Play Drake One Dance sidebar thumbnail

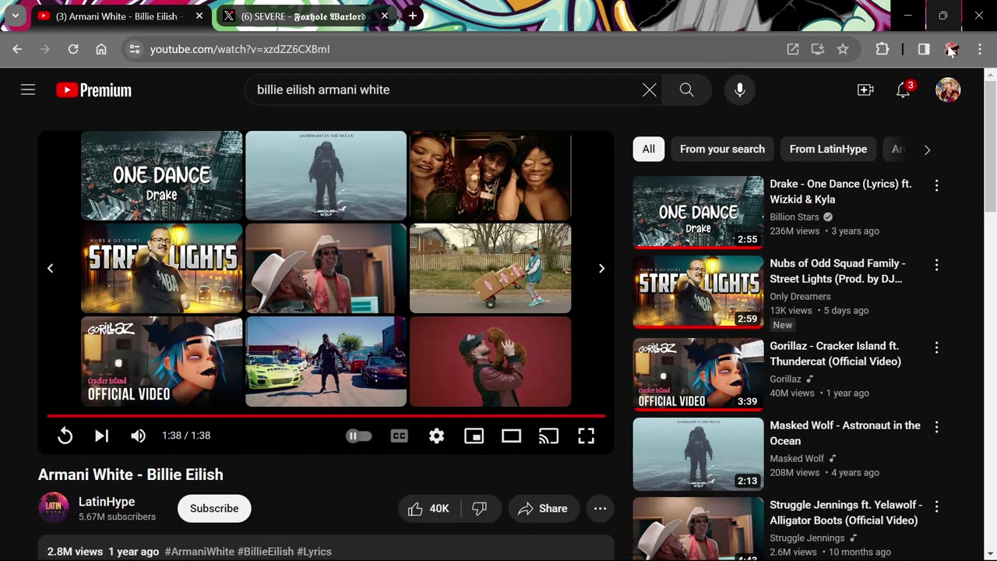pyautogui.click(x=699, y=213)
